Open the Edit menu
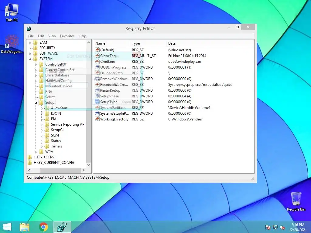This screenshot has height=233, width=311. (x=41, y=36)
